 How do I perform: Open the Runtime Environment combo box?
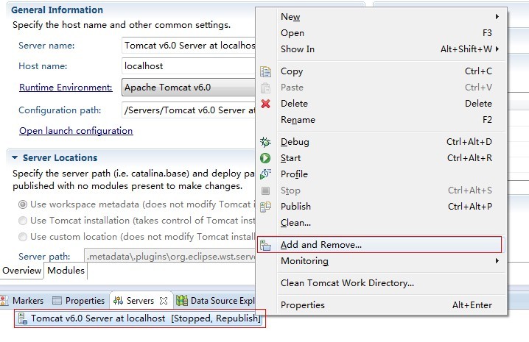click(189, 88)
